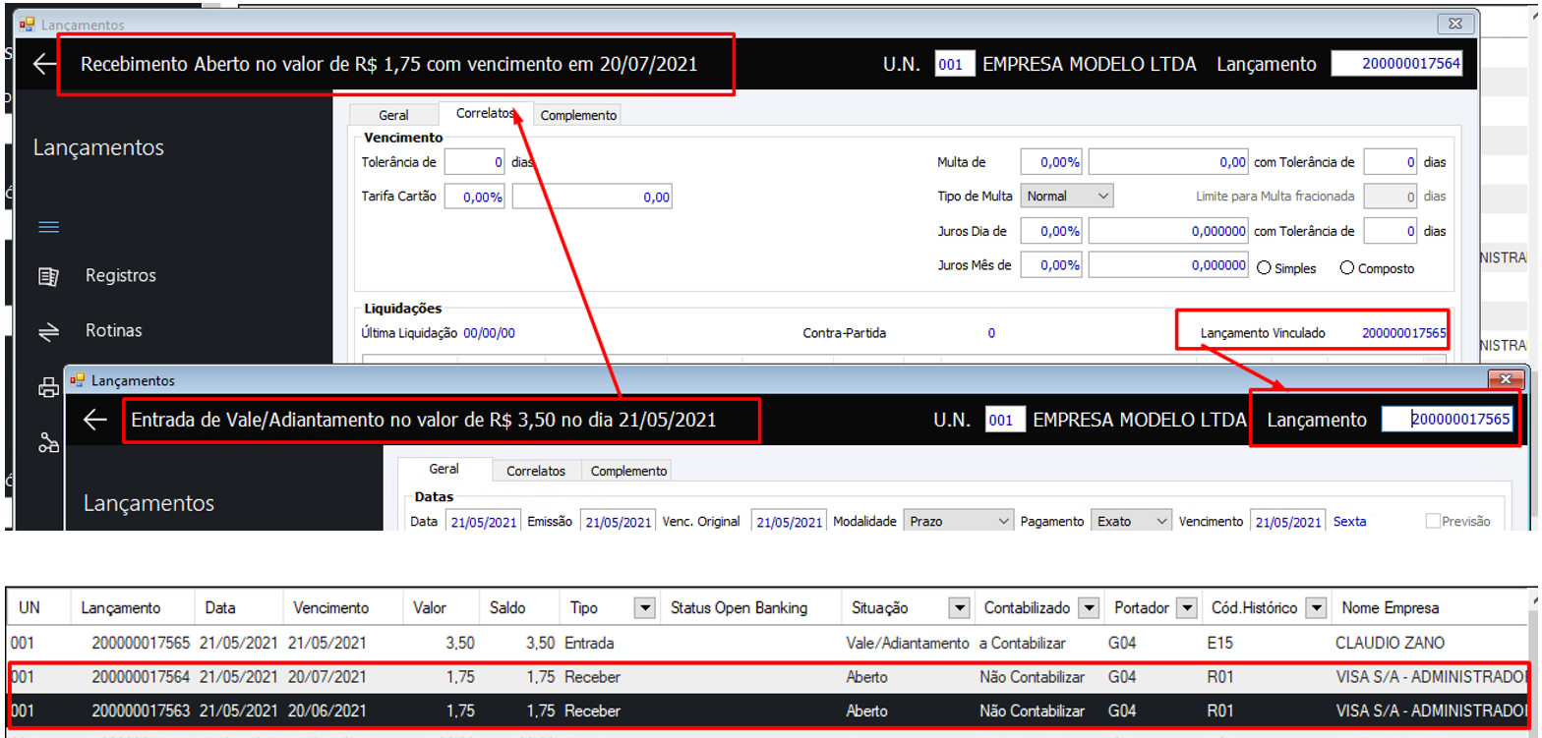Focus the Tarifa Cartão amount field
Screen dimensions: 1542x738
(x=592, y=198)
